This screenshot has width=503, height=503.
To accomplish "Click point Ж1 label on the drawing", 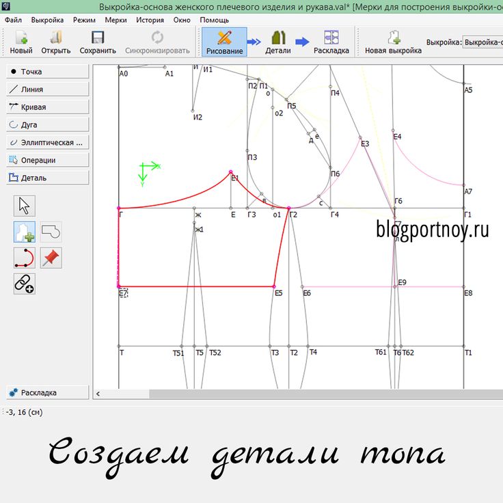I will [199, 230].
